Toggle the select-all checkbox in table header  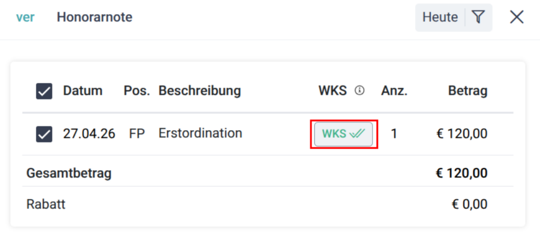coord(44,92)
